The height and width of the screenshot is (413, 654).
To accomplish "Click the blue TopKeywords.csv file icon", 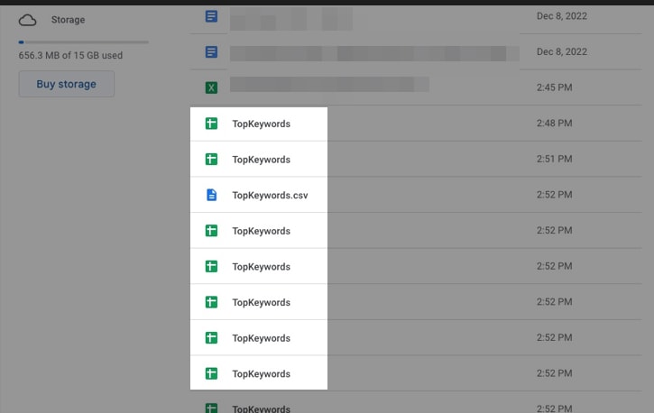I will (x=211, y=195).
